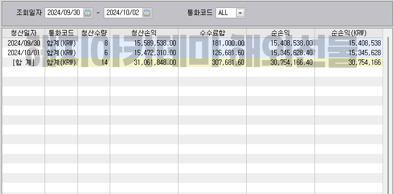Click the 15,408,538.00 net profit cell
The height and width of the screenshot is (194, 394).
(x=281, y=43)
